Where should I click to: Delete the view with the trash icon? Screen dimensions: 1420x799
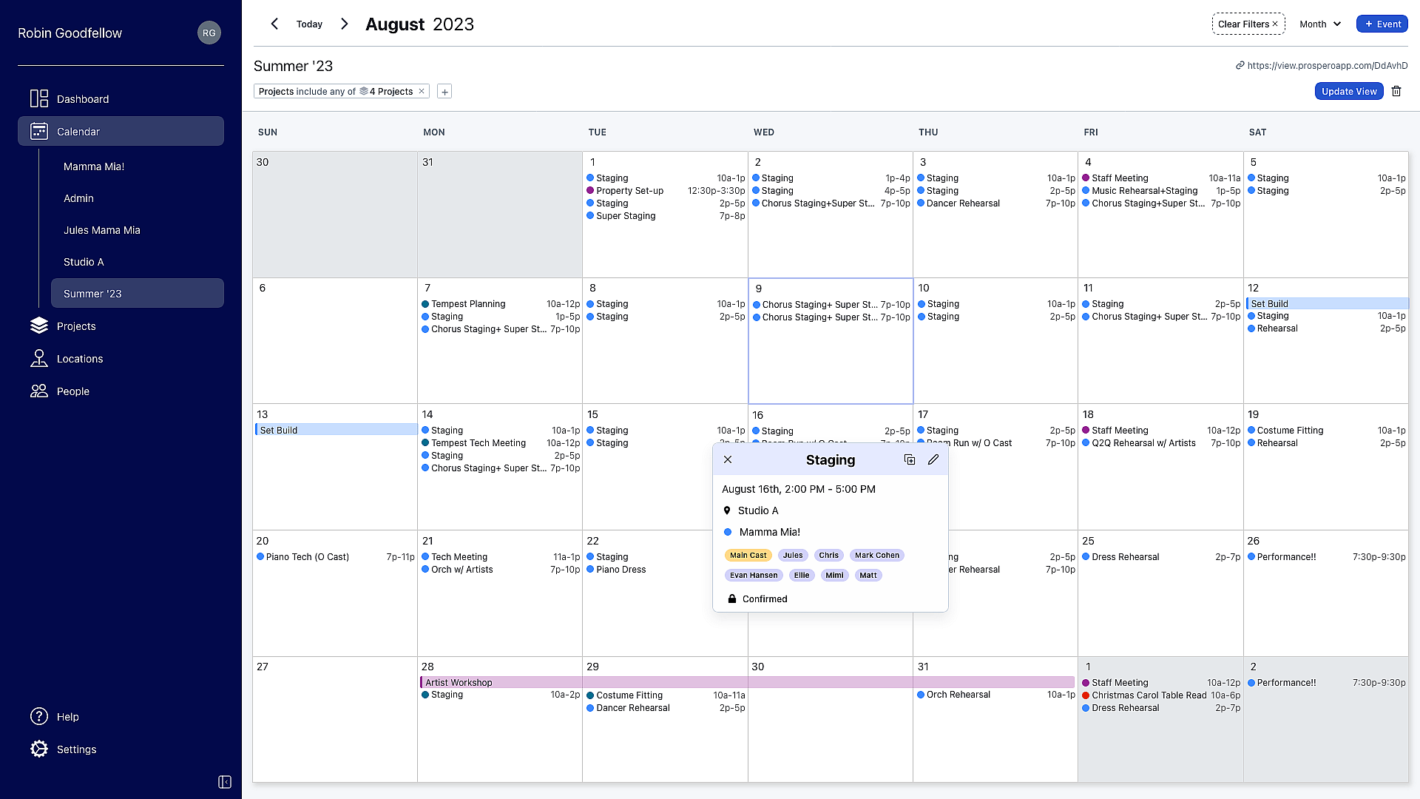1396,92
